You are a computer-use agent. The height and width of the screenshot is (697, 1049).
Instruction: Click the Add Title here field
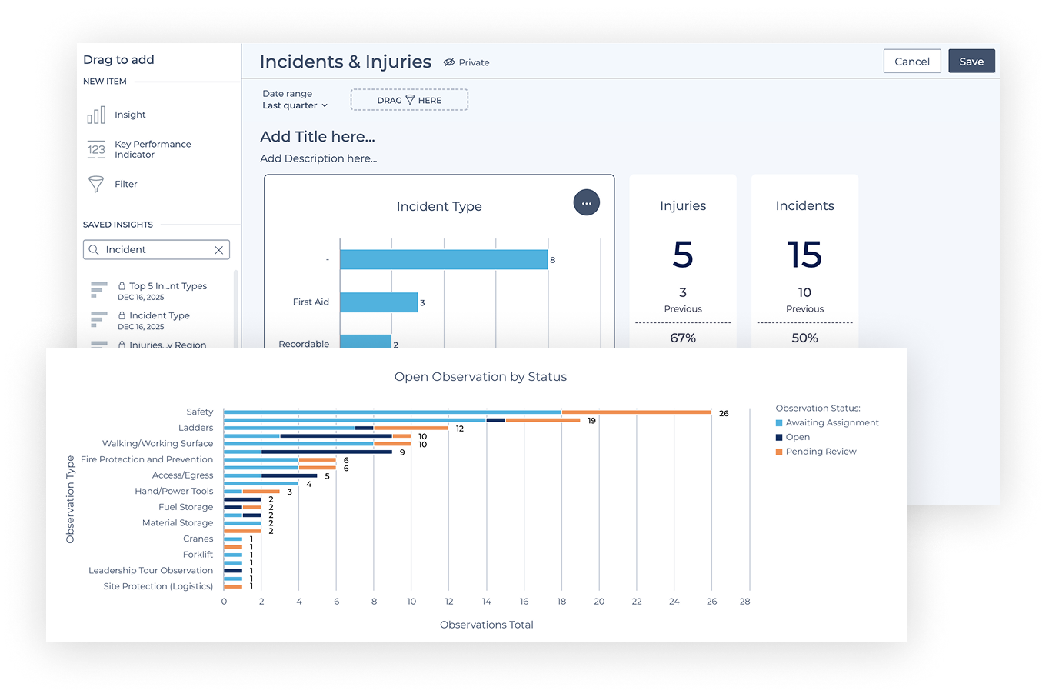(317, 136)
